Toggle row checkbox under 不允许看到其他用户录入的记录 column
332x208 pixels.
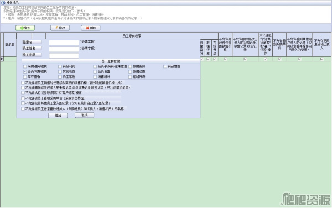click(299, 59)
